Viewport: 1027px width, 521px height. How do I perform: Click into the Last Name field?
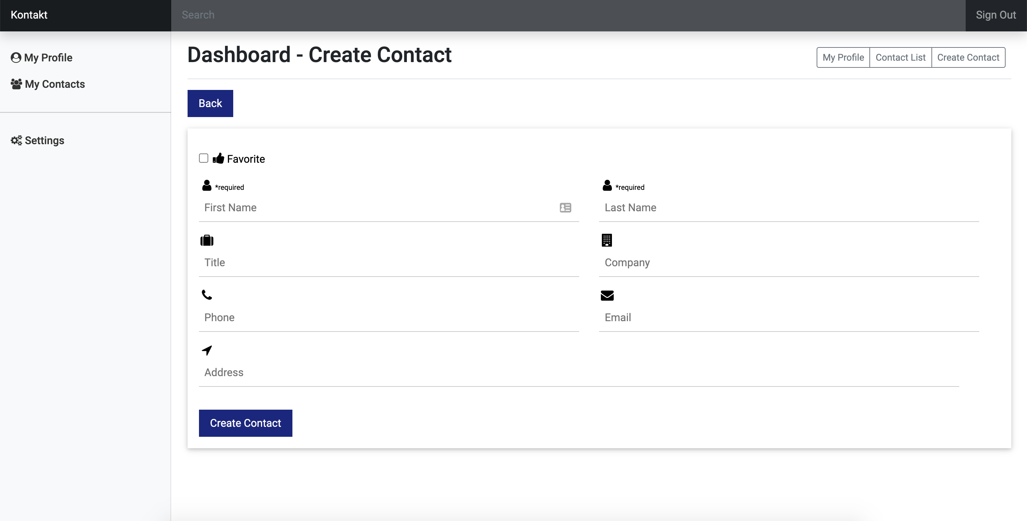tap(788, 208)
